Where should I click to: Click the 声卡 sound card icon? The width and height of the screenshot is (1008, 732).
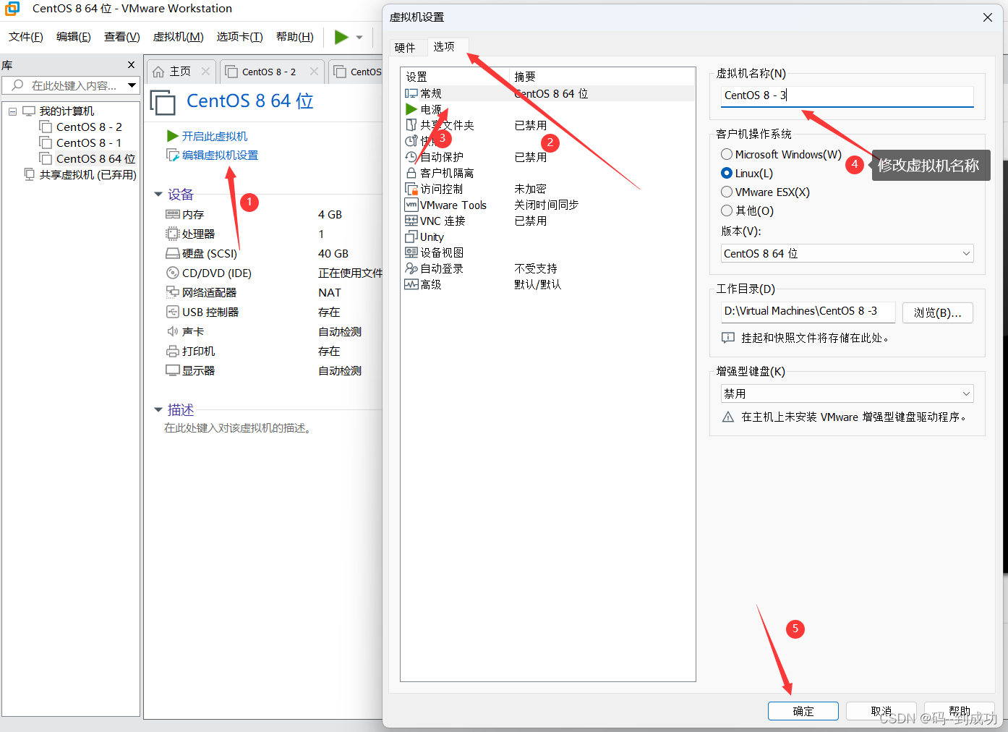point(173,331)
